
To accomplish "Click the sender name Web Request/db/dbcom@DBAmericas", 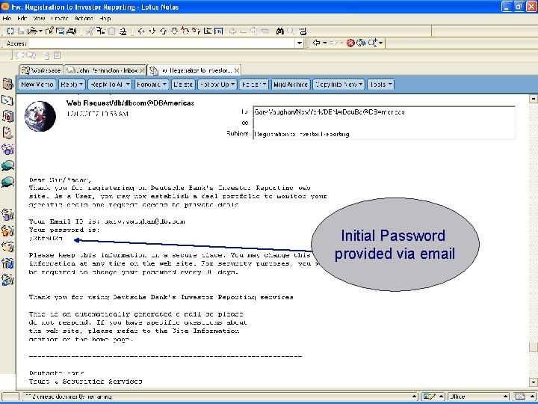I will point(130,103).
